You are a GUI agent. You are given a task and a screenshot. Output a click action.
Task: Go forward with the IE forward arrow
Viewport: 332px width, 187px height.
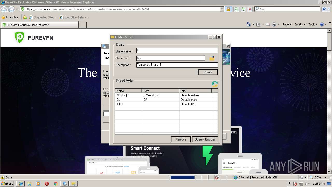(11, 9)
